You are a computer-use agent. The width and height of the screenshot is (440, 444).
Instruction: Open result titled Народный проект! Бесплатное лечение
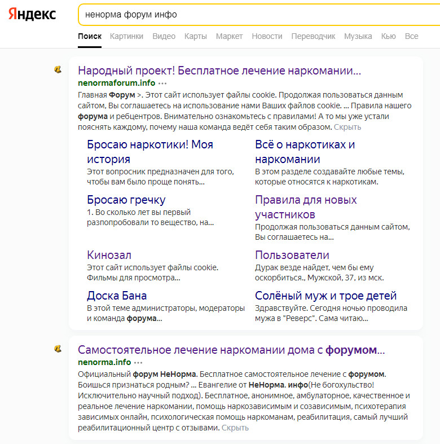219,71
